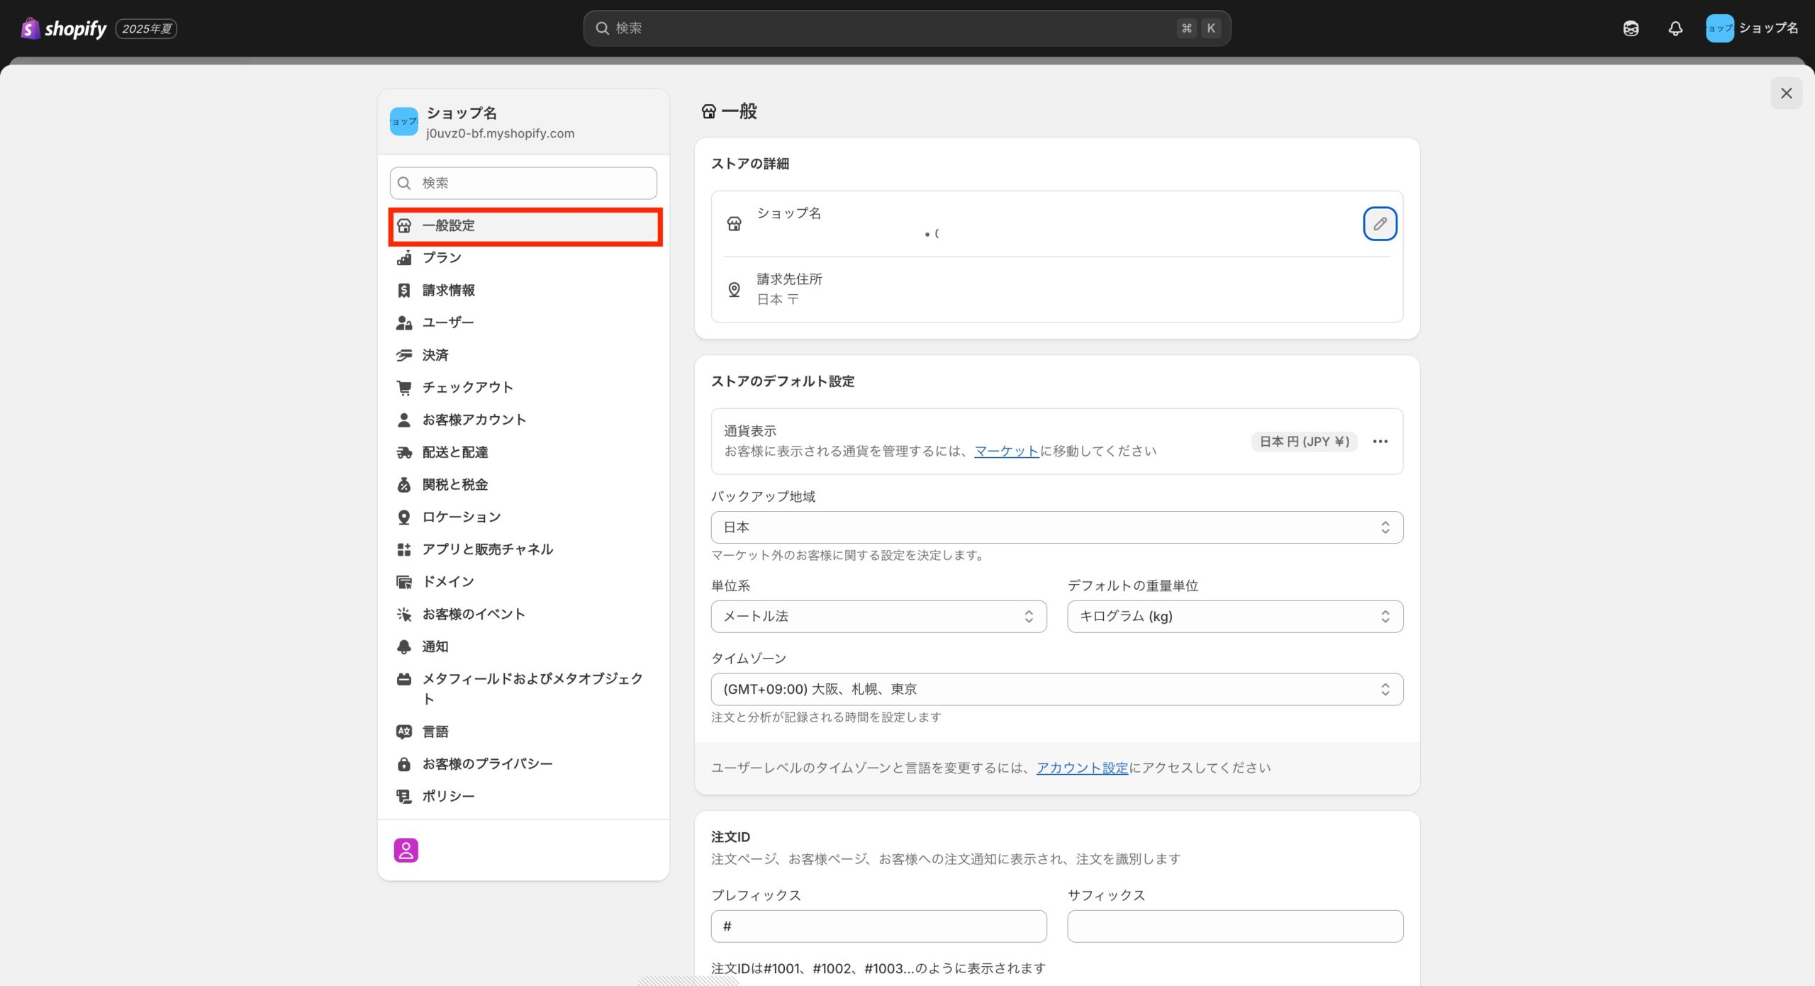The image size is (1815, 986).
Task: Click the Shopify logo in the top left
Action: click(x=65, y=28)
